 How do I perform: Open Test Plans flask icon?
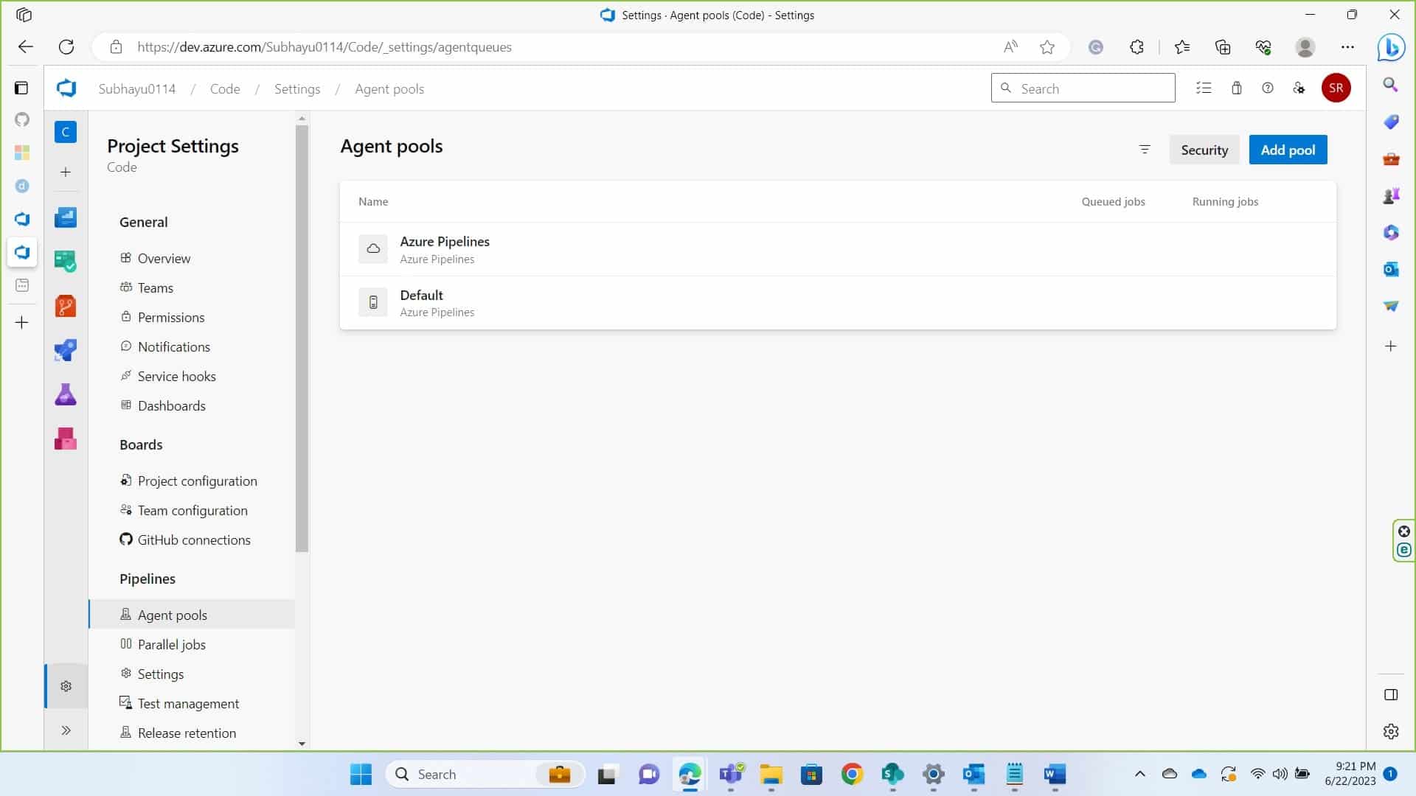point(66,394)
